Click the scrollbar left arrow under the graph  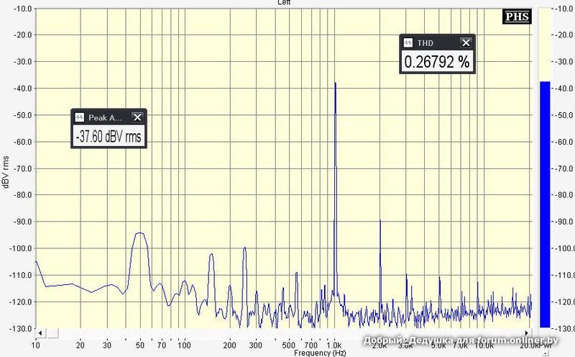(x=40, y=333)
